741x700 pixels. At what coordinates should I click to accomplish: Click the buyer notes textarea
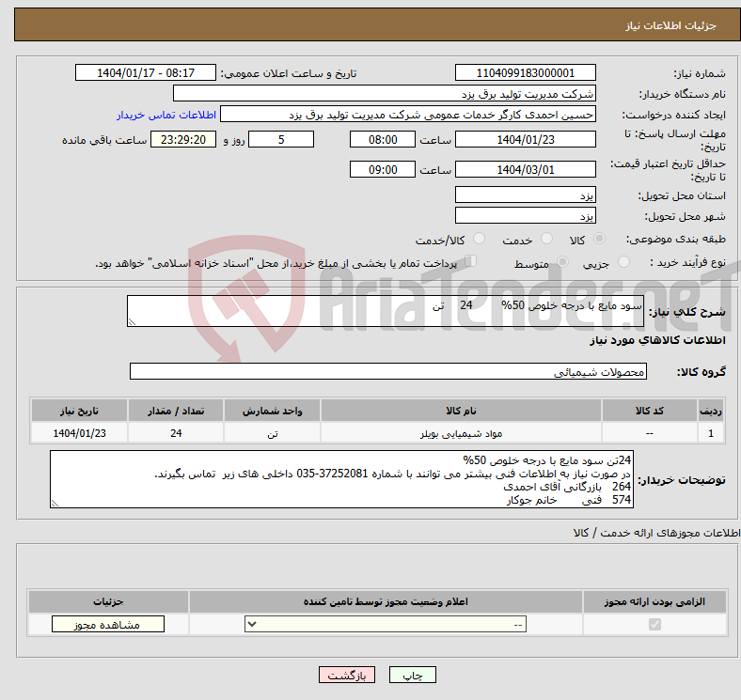[341, 479]
